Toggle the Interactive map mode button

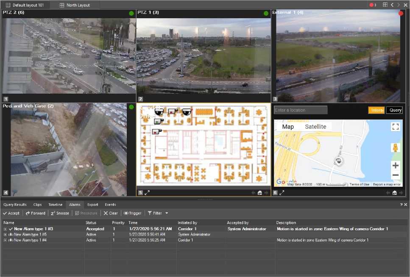click(x=376, y=110)
